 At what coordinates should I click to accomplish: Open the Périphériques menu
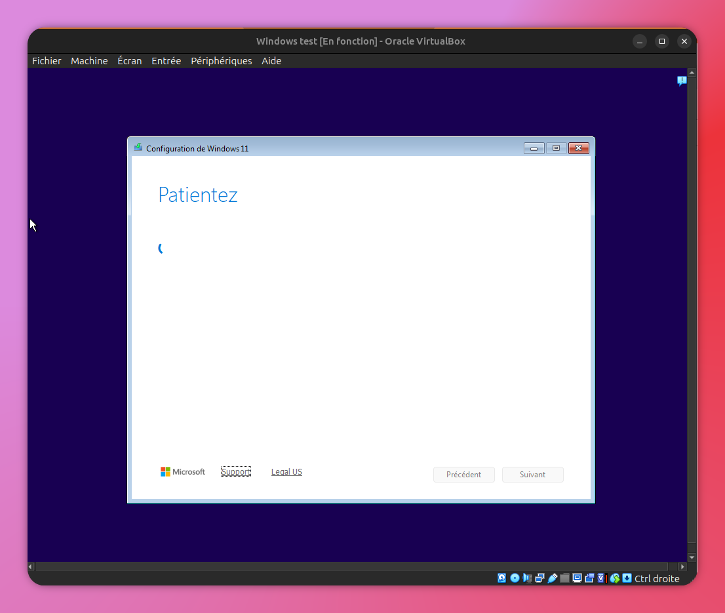point(221,61)
